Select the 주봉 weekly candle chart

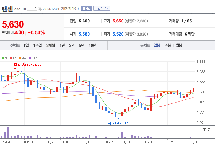tap(168, 45)
